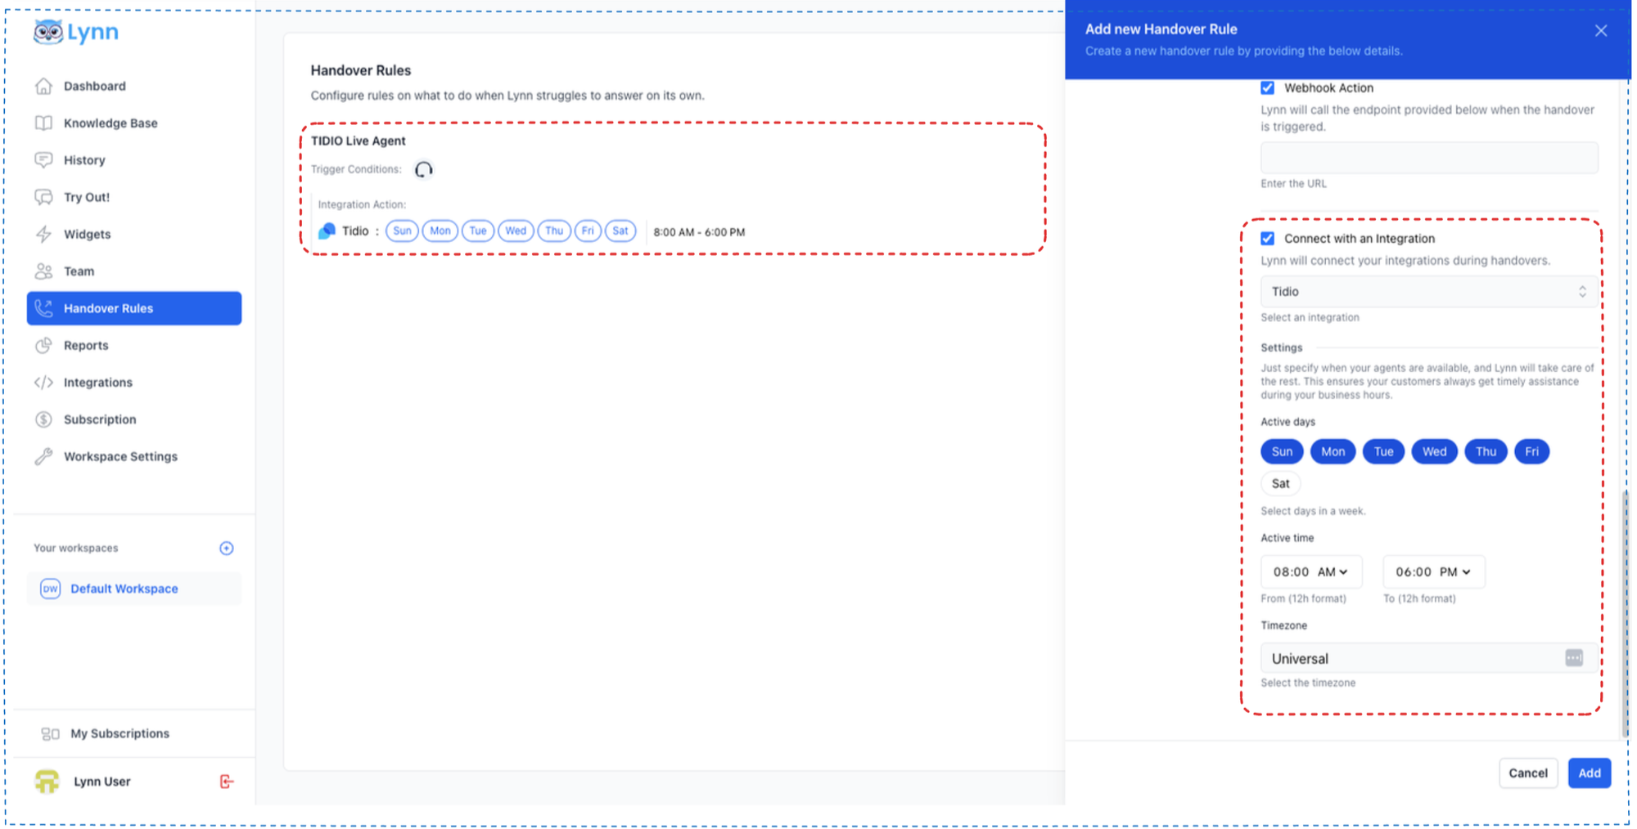Click the panel's vertical scrollbar
The height and width of the screenshot is (829, 1637).
click(x=1625, y=613)
